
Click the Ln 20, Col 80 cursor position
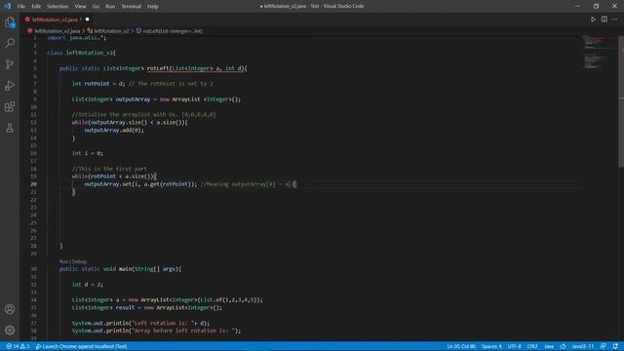[x=461, y=346]
